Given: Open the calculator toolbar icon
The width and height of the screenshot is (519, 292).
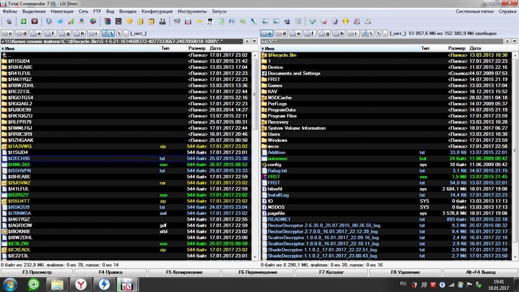Looking at the screenshot, I should (298, 21).
